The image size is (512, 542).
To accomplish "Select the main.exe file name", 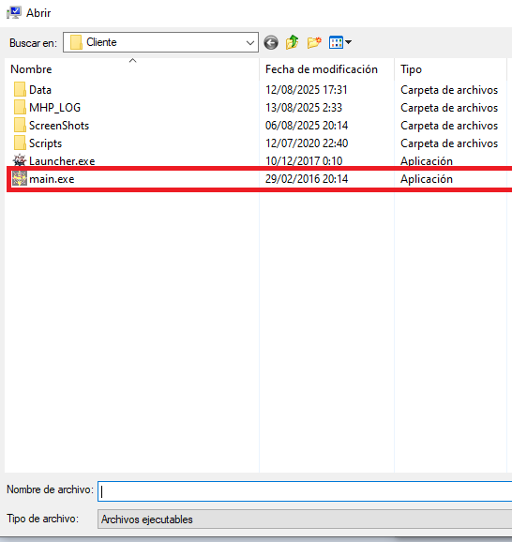I will (x=52, y=179).
